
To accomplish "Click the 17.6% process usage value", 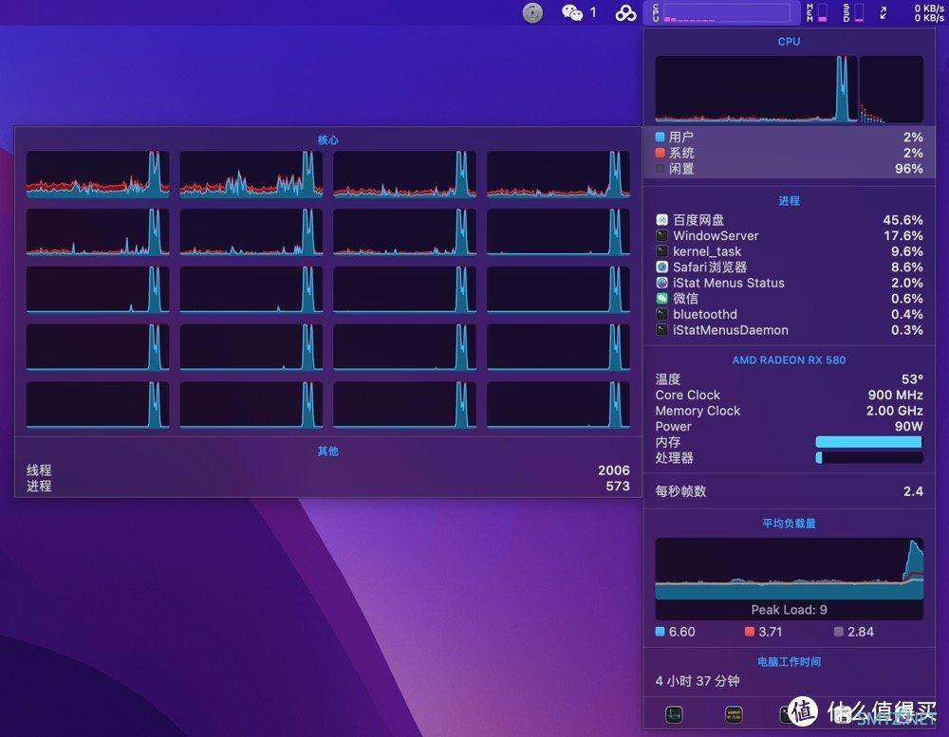I will pyautogui.click(x=903, y=235).
